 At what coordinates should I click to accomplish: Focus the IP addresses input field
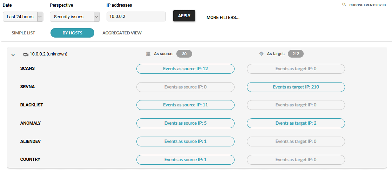point(136,17)
